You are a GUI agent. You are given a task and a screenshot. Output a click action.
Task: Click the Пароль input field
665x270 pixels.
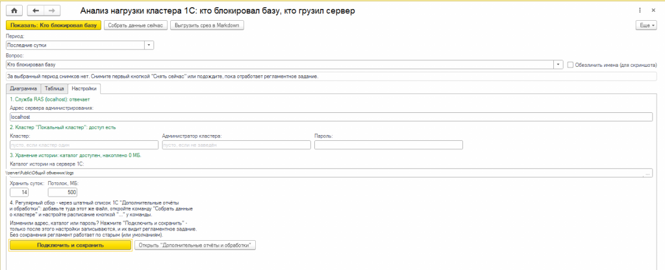pos(388,145)
